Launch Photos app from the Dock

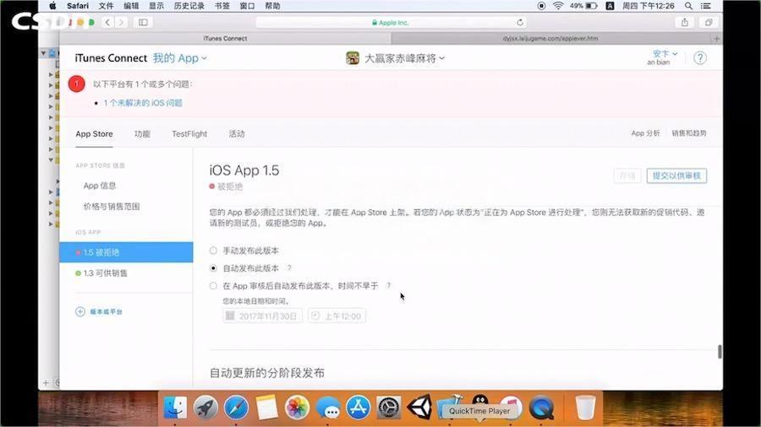(x=297, y=407)
